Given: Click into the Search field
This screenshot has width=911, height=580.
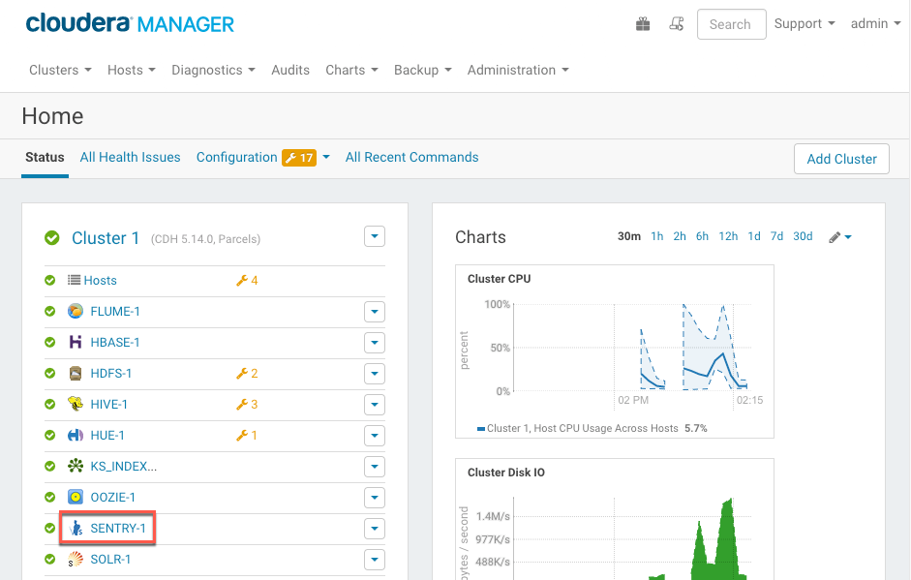Looking at the screenshot, I should tap(731, 24).
